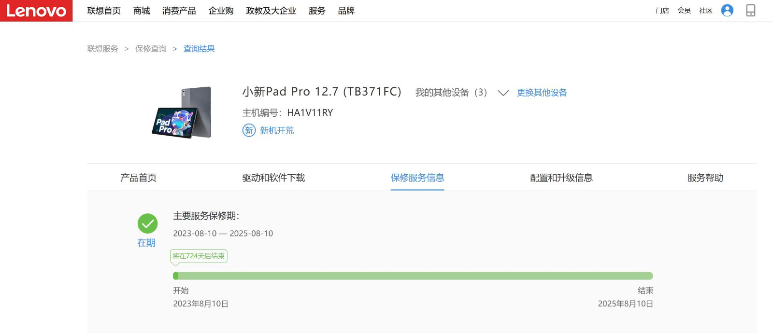Select 保修服务信息 tab
Screen dimensions: 773x333
pos(417,178)
